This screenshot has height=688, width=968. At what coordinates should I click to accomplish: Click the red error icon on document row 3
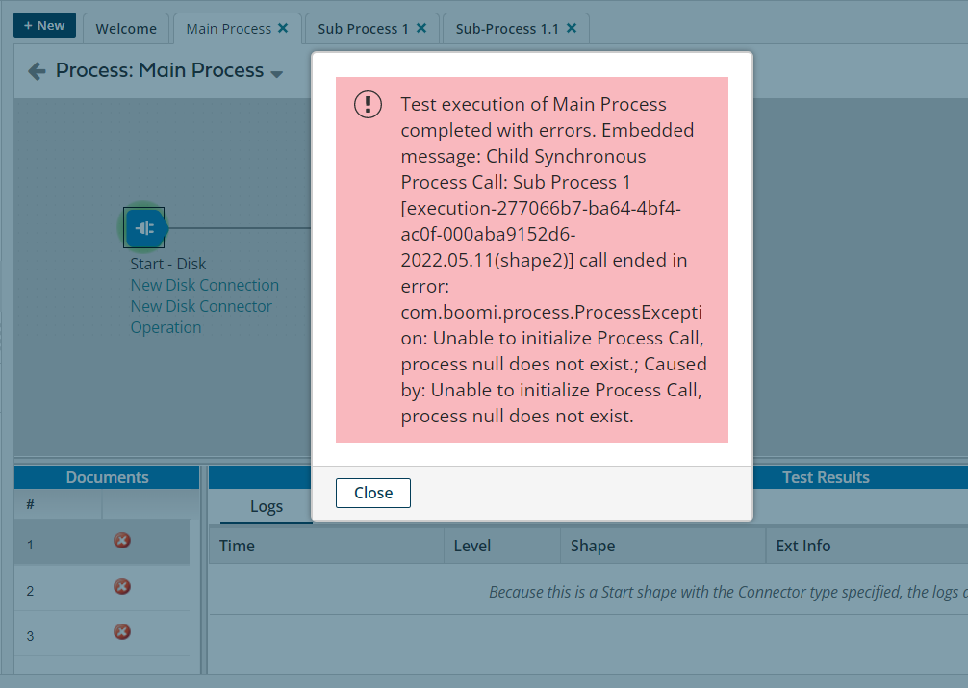(121, 632)
